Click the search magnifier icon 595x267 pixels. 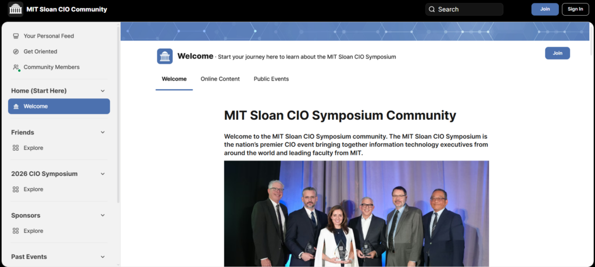pos(432,9)
